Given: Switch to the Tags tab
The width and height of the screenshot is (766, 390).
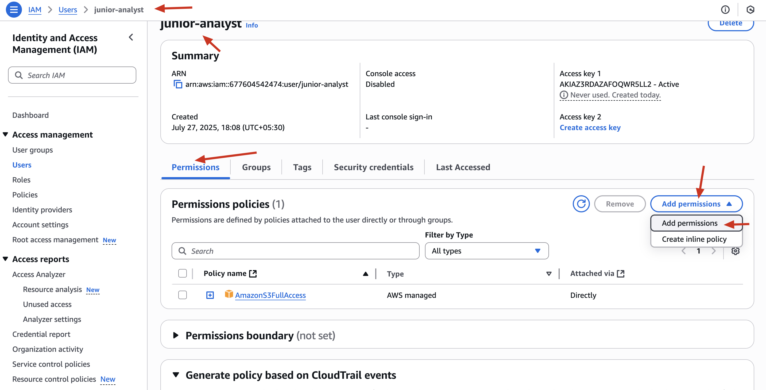Looking at the screenshot, I should (302, 167).
